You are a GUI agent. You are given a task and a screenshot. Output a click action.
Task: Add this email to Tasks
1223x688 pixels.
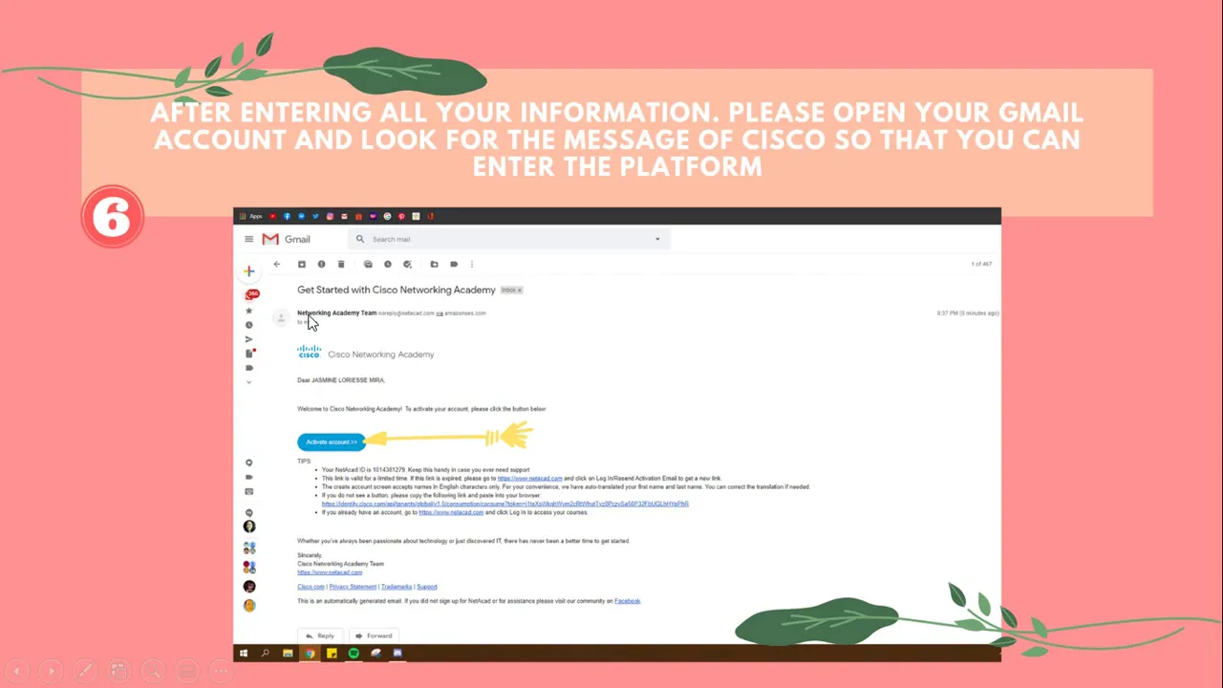click(407, 264)
